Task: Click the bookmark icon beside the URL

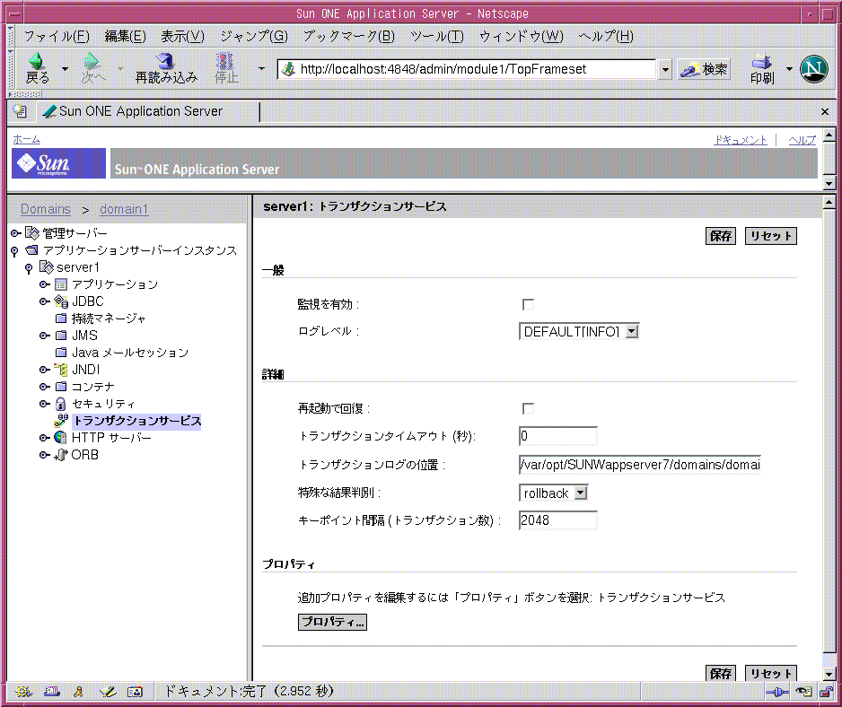Action: point(289,69)
